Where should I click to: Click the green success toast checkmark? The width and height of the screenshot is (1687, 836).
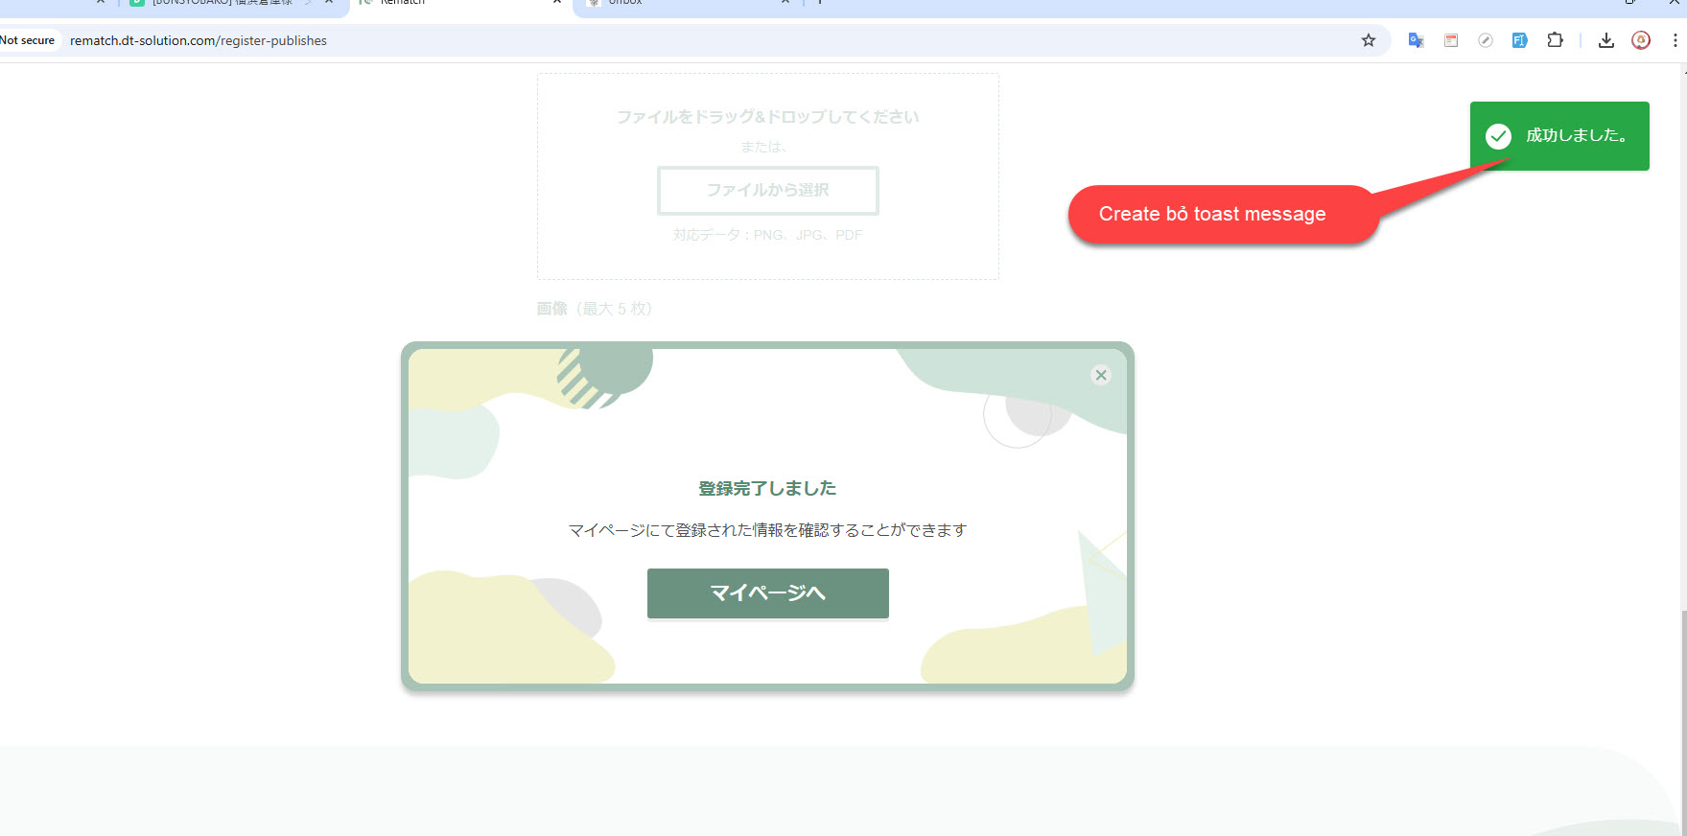pos(1498,136)
